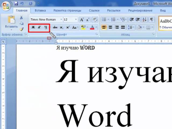The image size is (172, 129).
Task: Switch to the Главная tab
Action: 21,10
